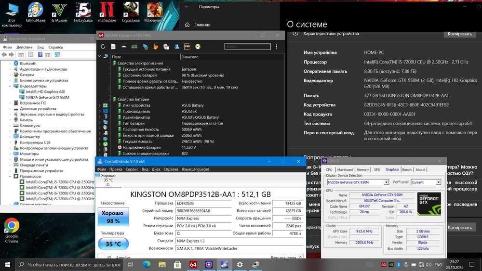Collapse the Процессоры tree node
The width and height of the screenshot is (482, 271).
[10, 176]
